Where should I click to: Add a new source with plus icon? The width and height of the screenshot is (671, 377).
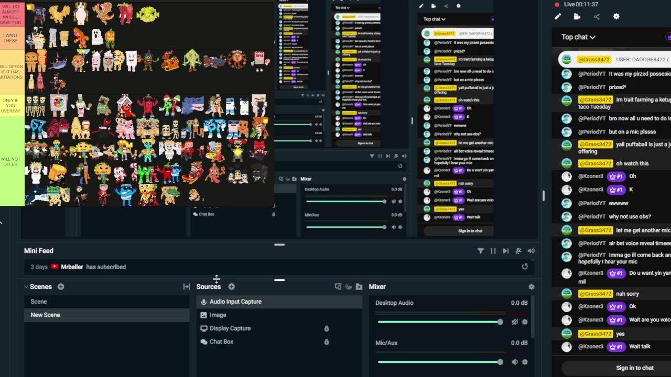pos(232,286)
